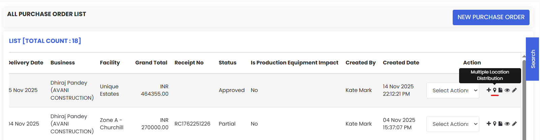Click document icon in Unique Estates row
Image resolution: width=540 pixels, height=140 pixels.
click(500, 90)
